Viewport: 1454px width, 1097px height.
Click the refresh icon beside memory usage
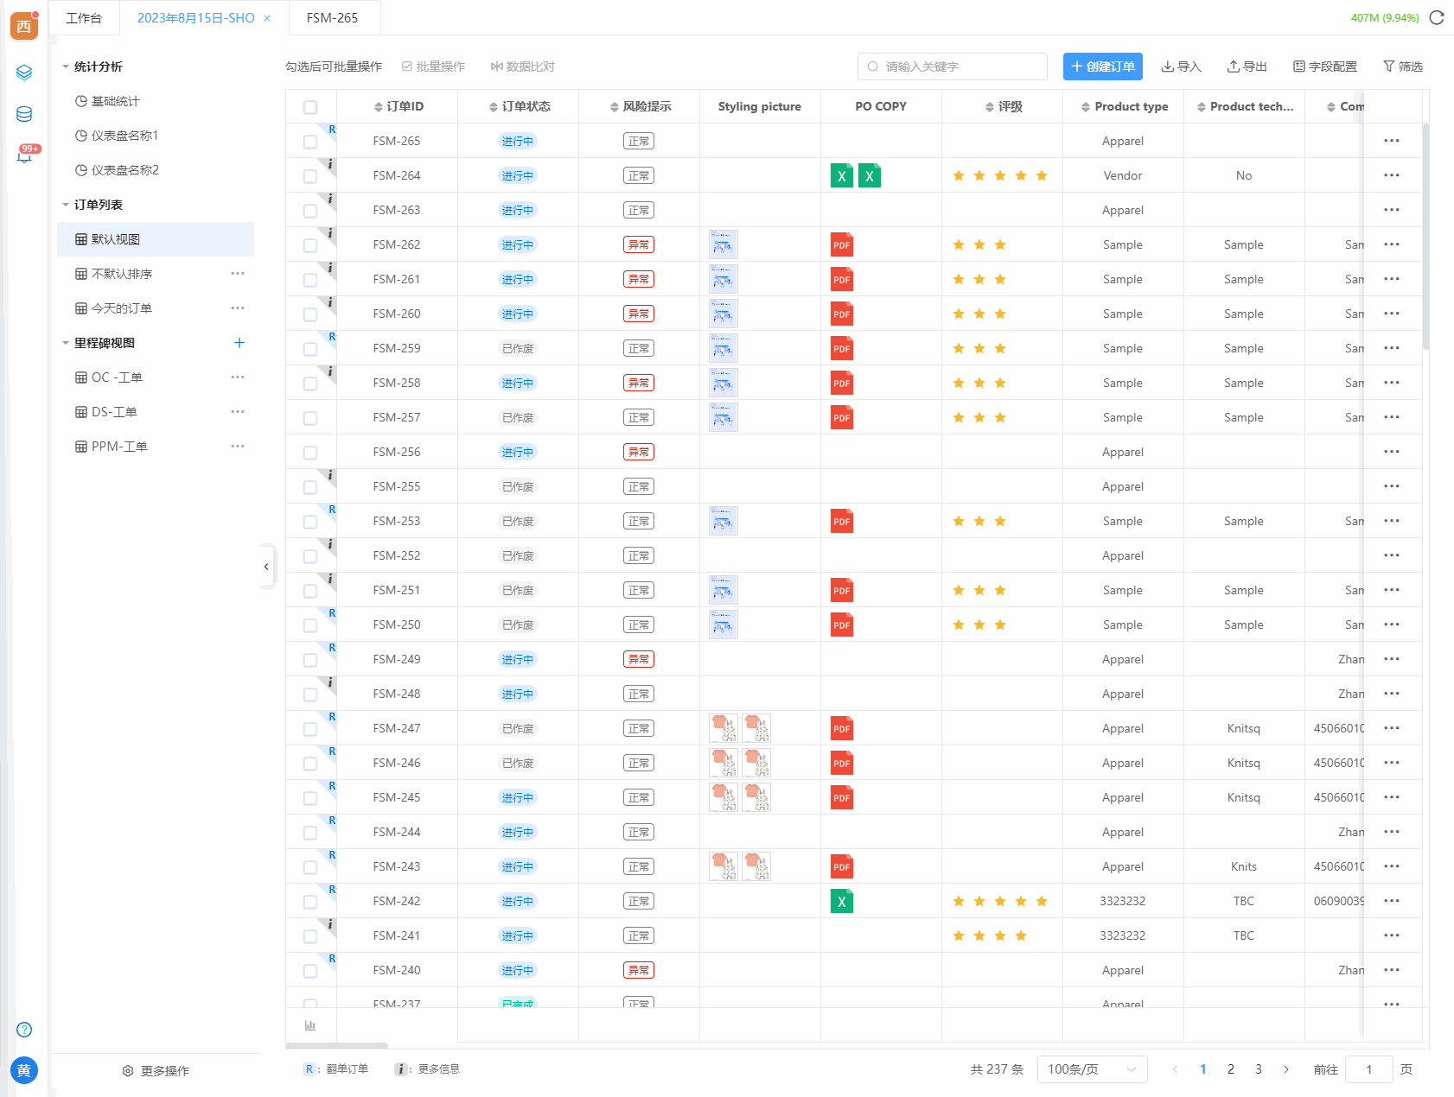coord(1437,18)
